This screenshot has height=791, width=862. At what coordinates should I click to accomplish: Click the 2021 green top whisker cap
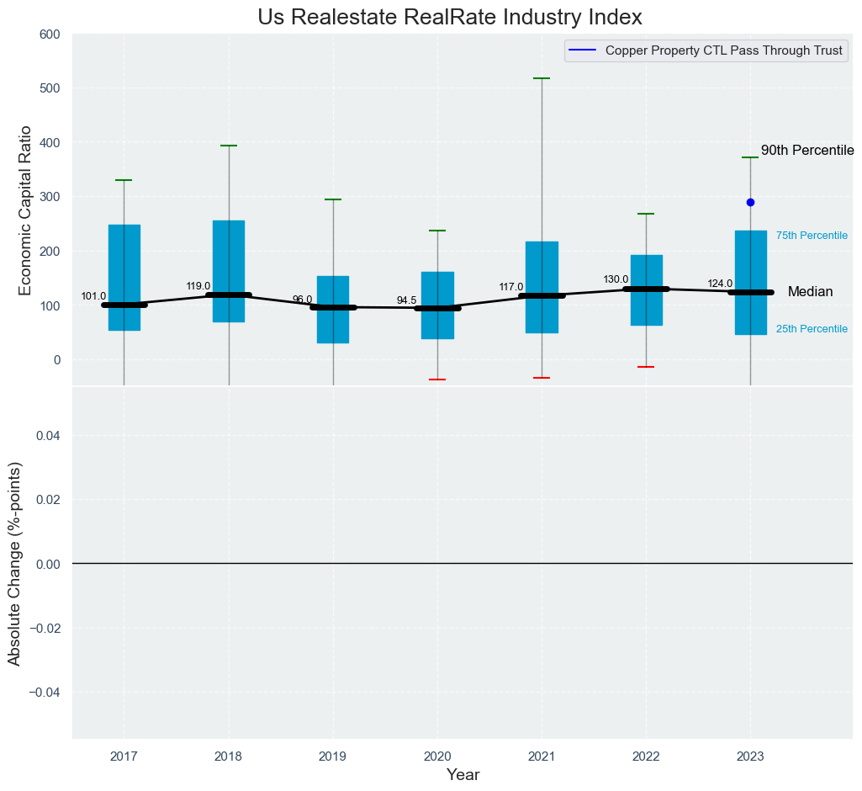coord(542,78)
